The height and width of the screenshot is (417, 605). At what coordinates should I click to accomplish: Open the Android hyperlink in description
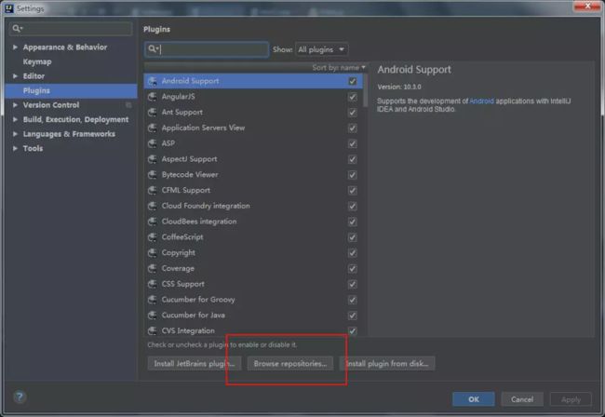(481, 101)
